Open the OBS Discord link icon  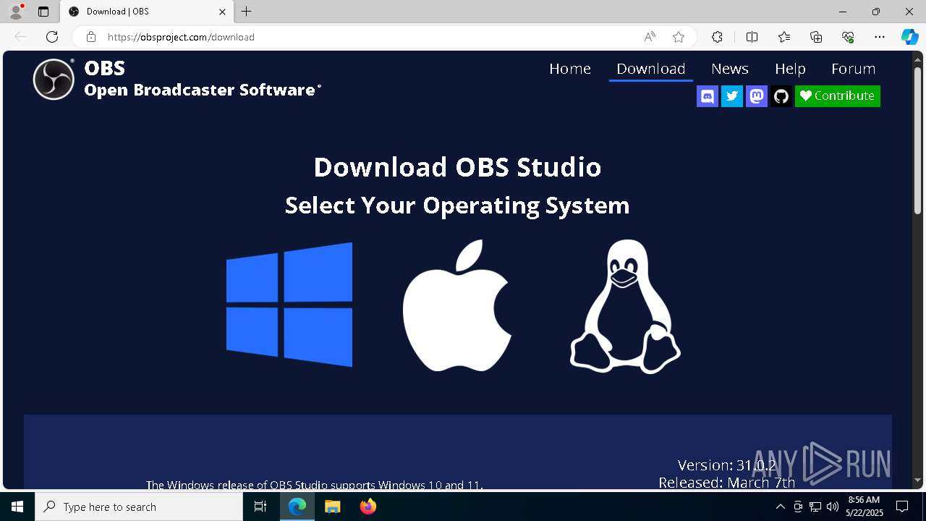708,96
